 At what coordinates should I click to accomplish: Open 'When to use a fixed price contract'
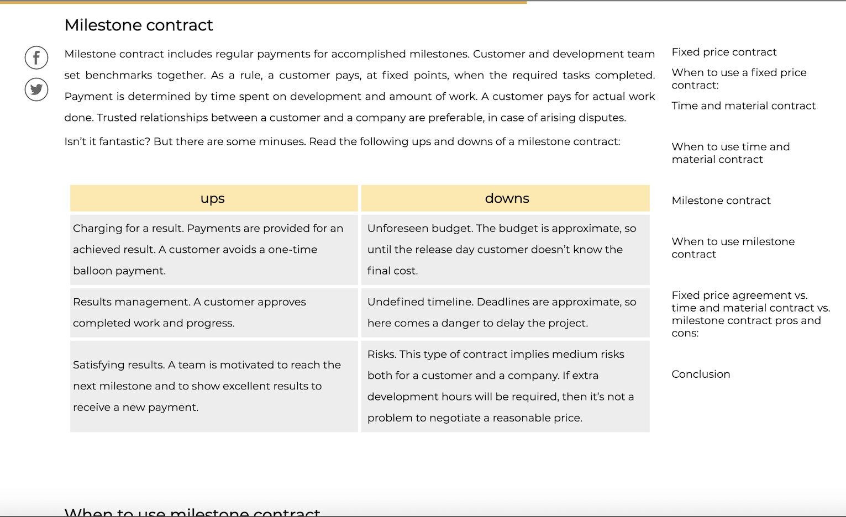click(x=739, y=78)
